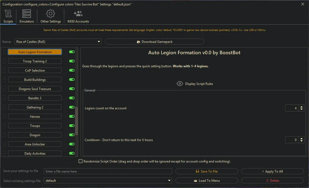Toggle Auto Legion Formation switch off
Screen dimensions: 309x188
tap(72, 52)
